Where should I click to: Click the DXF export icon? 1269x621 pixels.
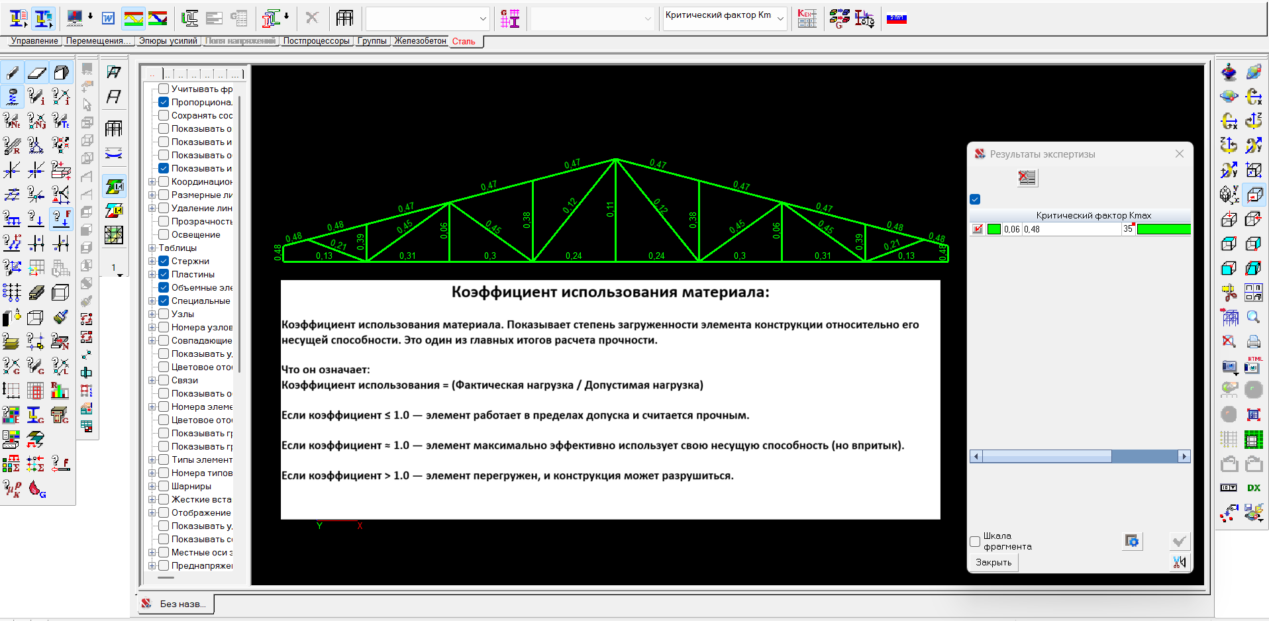(1253, 487)
